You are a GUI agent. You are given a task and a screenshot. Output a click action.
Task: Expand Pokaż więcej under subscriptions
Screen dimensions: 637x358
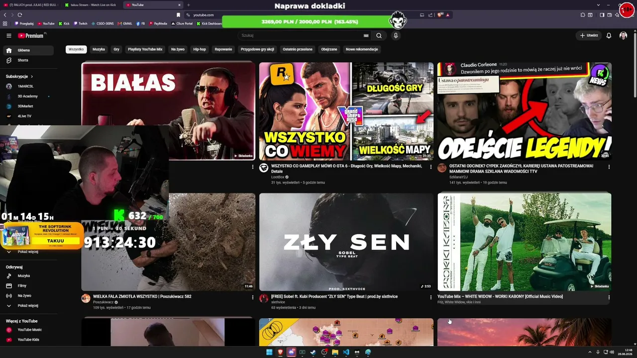[28, 252]
